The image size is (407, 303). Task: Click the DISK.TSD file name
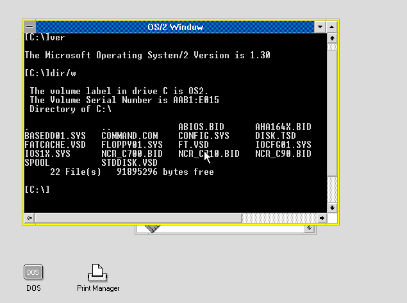[x=276, y=136]
